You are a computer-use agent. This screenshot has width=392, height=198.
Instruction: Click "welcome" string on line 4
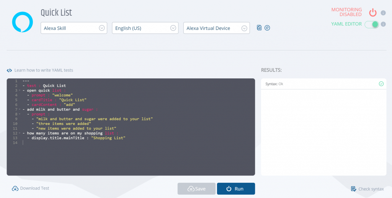click(62, 95)
